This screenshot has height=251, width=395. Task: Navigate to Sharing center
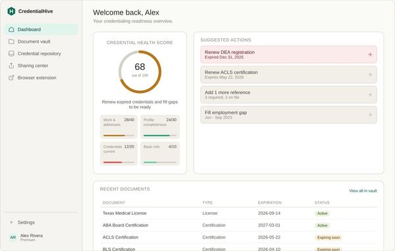click(41, 65)
